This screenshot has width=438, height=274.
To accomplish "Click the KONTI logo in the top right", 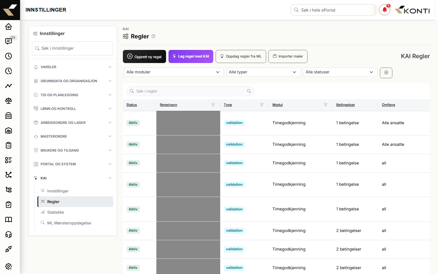I will click(x=412, y=10).
